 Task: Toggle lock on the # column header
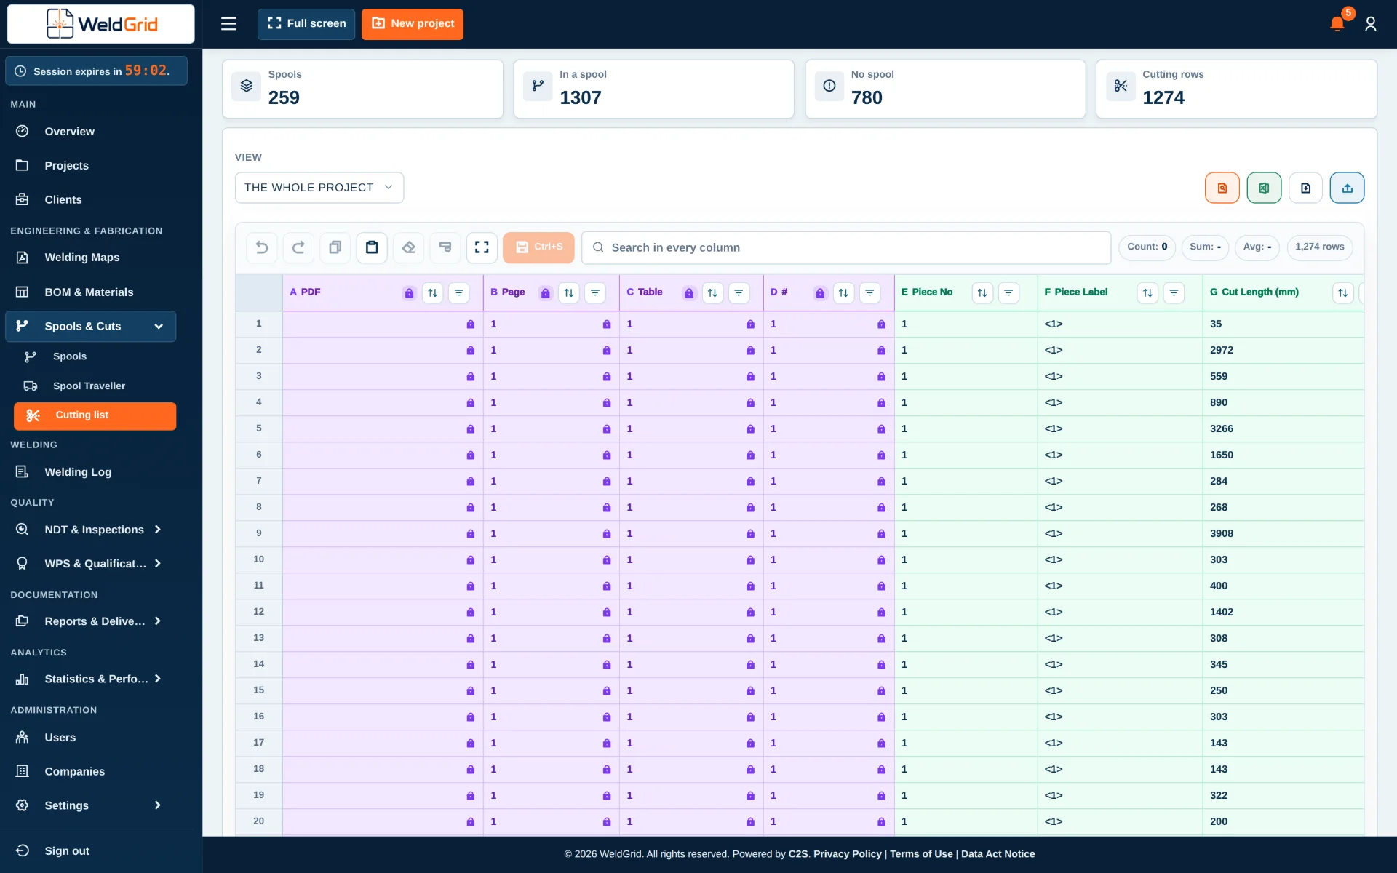click(820, 292)
